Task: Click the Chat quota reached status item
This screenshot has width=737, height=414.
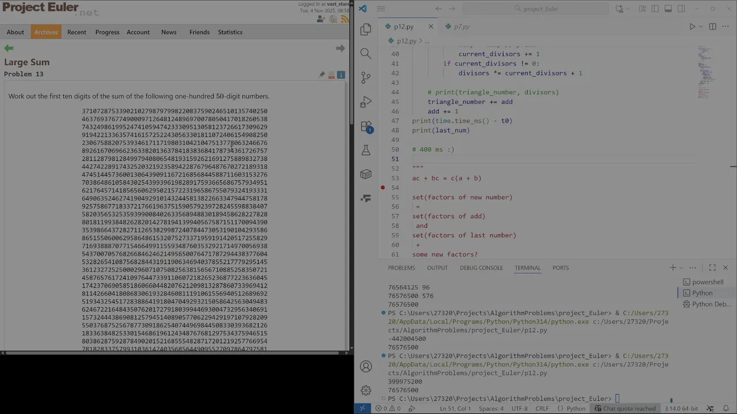Action: (x=625, y=408)
